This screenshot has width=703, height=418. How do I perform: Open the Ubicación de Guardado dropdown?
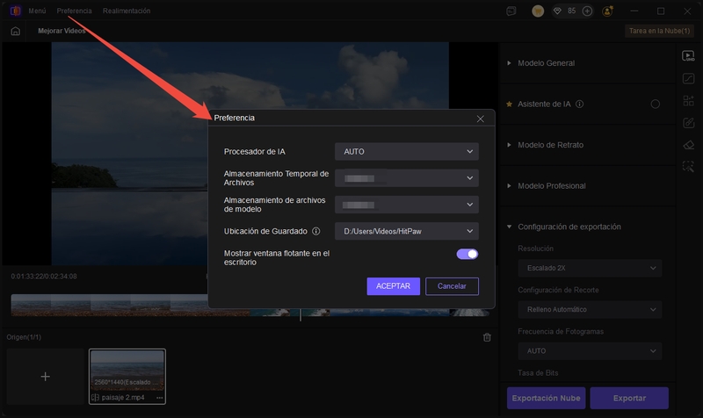[x=407, y=231]
